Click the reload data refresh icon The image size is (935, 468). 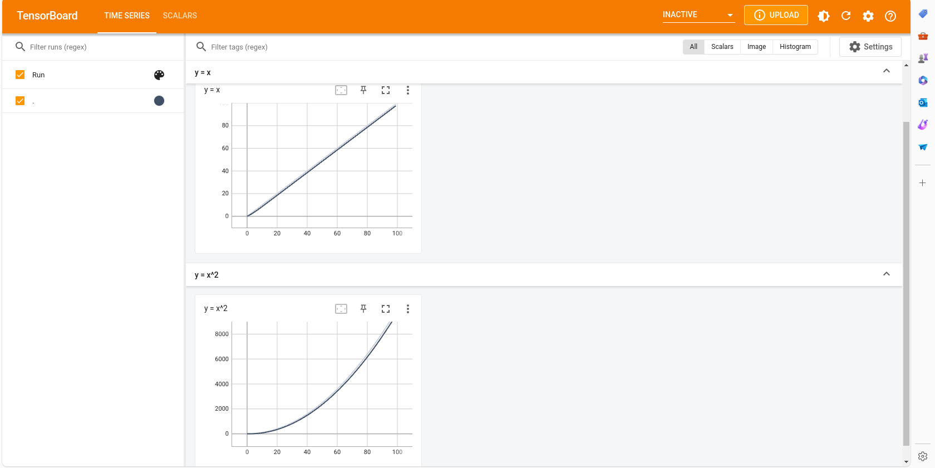click(x=846, y=16)
